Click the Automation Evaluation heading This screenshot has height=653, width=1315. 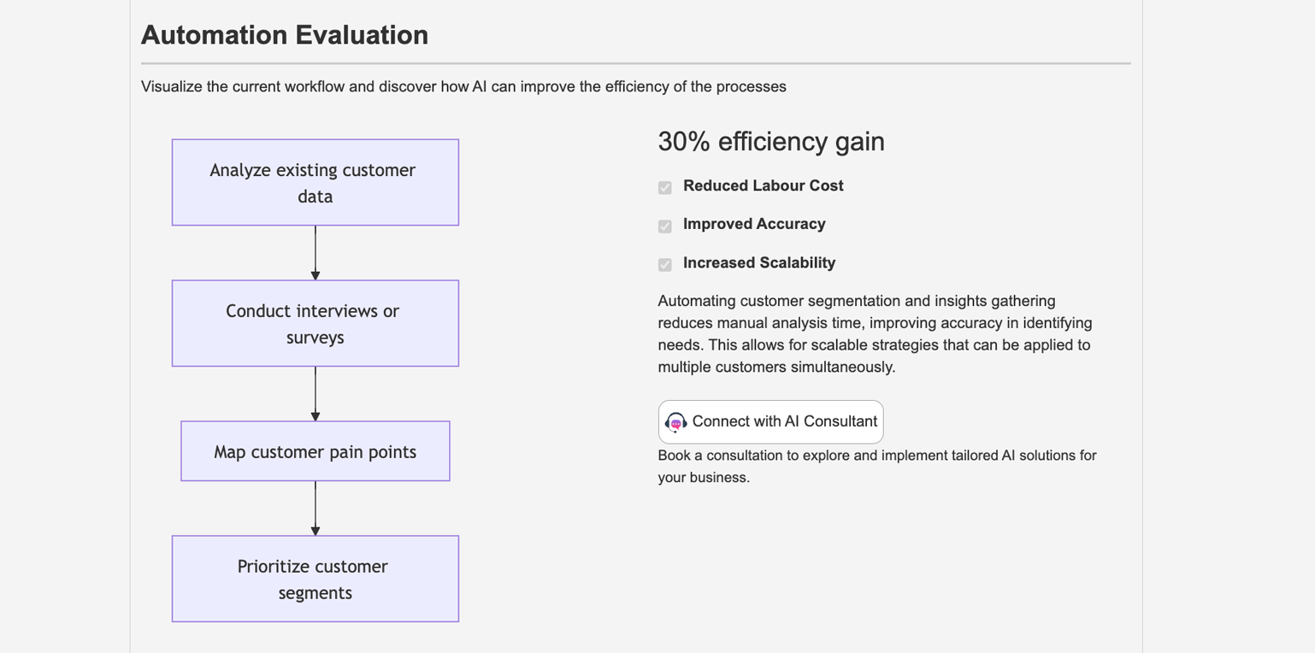point(285,35)
